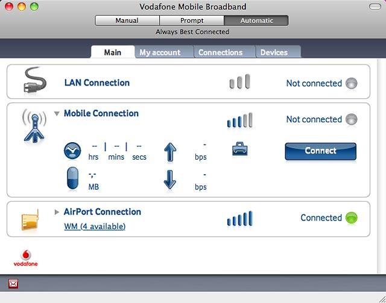Click the AirPort card icon
The image size is (386, 303).
31,220
